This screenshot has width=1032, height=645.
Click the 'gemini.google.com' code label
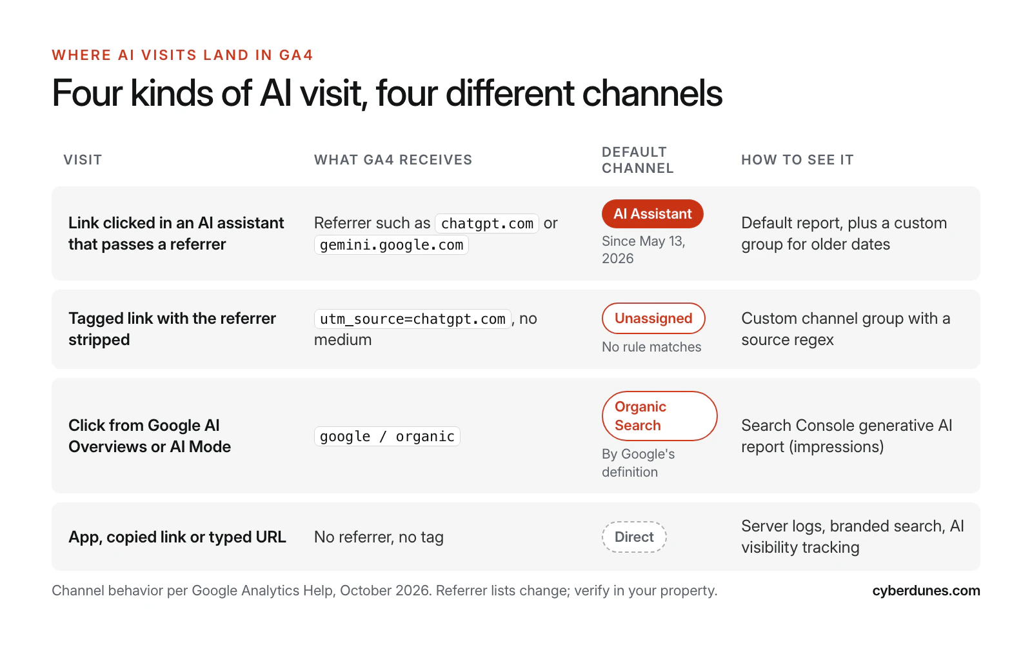pos(392,245)
